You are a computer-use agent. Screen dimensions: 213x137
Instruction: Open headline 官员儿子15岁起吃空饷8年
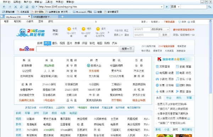click(172, 104)
